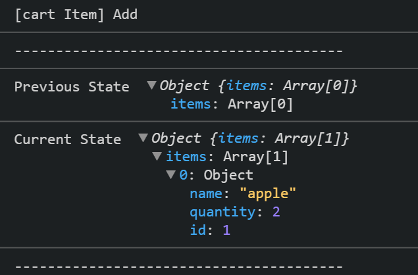Click the "apple" string value

(x=268, y=193)
